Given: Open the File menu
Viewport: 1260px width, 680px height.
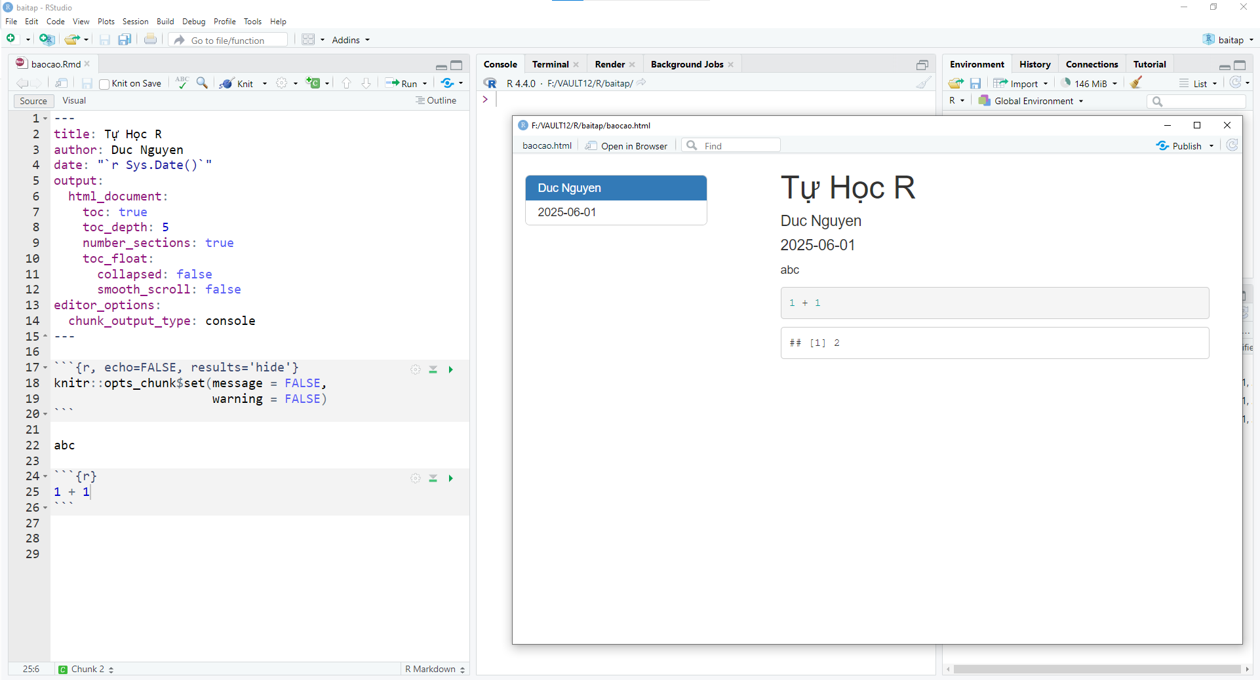Looking at the screenshot, I should [11, 22].
